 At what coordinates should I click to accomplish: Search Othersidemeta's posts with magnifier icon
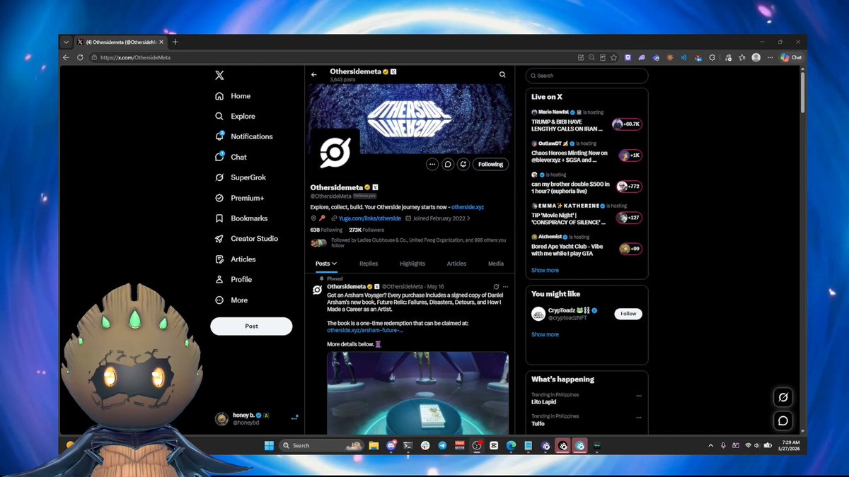(502, 74)
